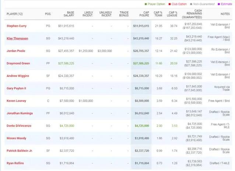
Task: Select Kevon Looney position C
Action: [48, 101]
